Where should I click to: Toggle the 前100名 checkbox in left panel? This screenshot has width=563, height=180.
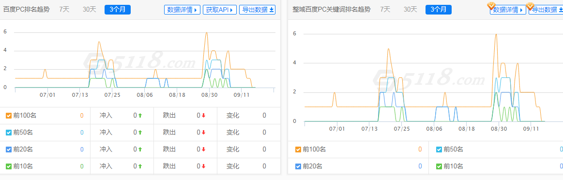(x=9, y=116)
